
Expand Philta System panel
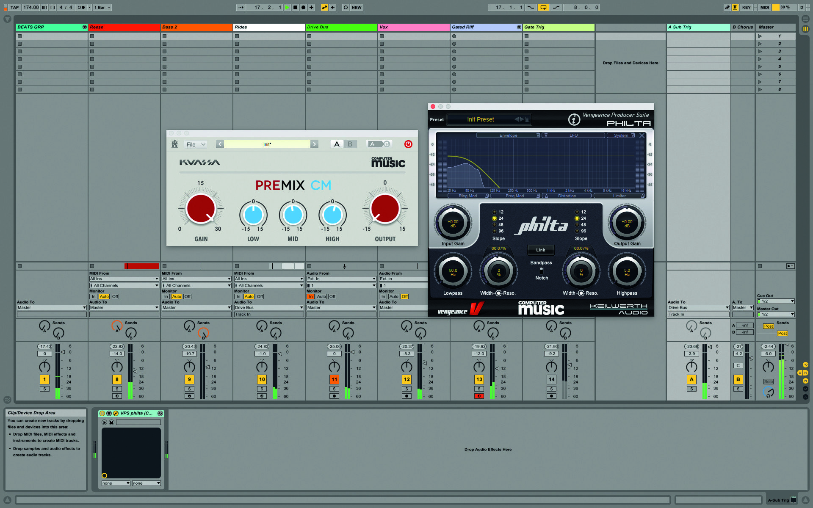621,135
